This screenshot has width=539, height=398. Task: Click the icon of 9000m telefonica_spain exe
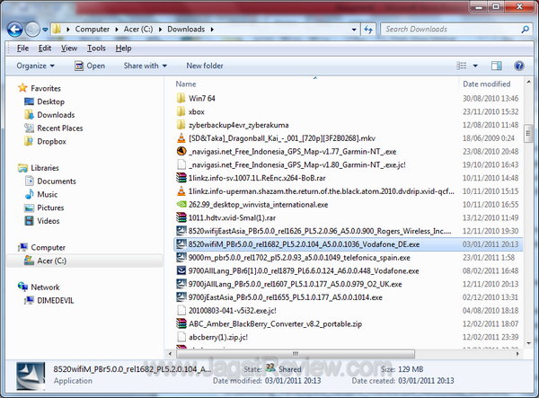tap(181, 258)
